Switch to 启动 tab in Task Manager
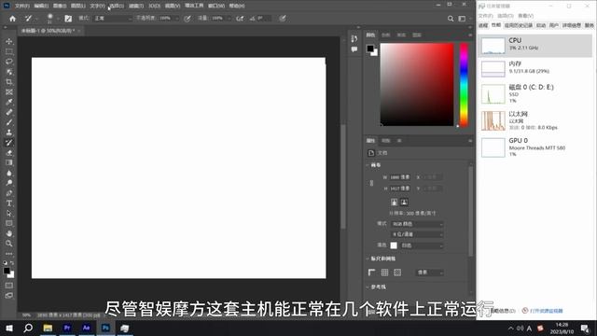Viewport: 597px width, 336px height. tap(541, 25)
